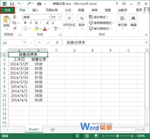Click zoom in plus button
Image resolution: width=150 pixels, height=139 pixels.
click(132, 136)
